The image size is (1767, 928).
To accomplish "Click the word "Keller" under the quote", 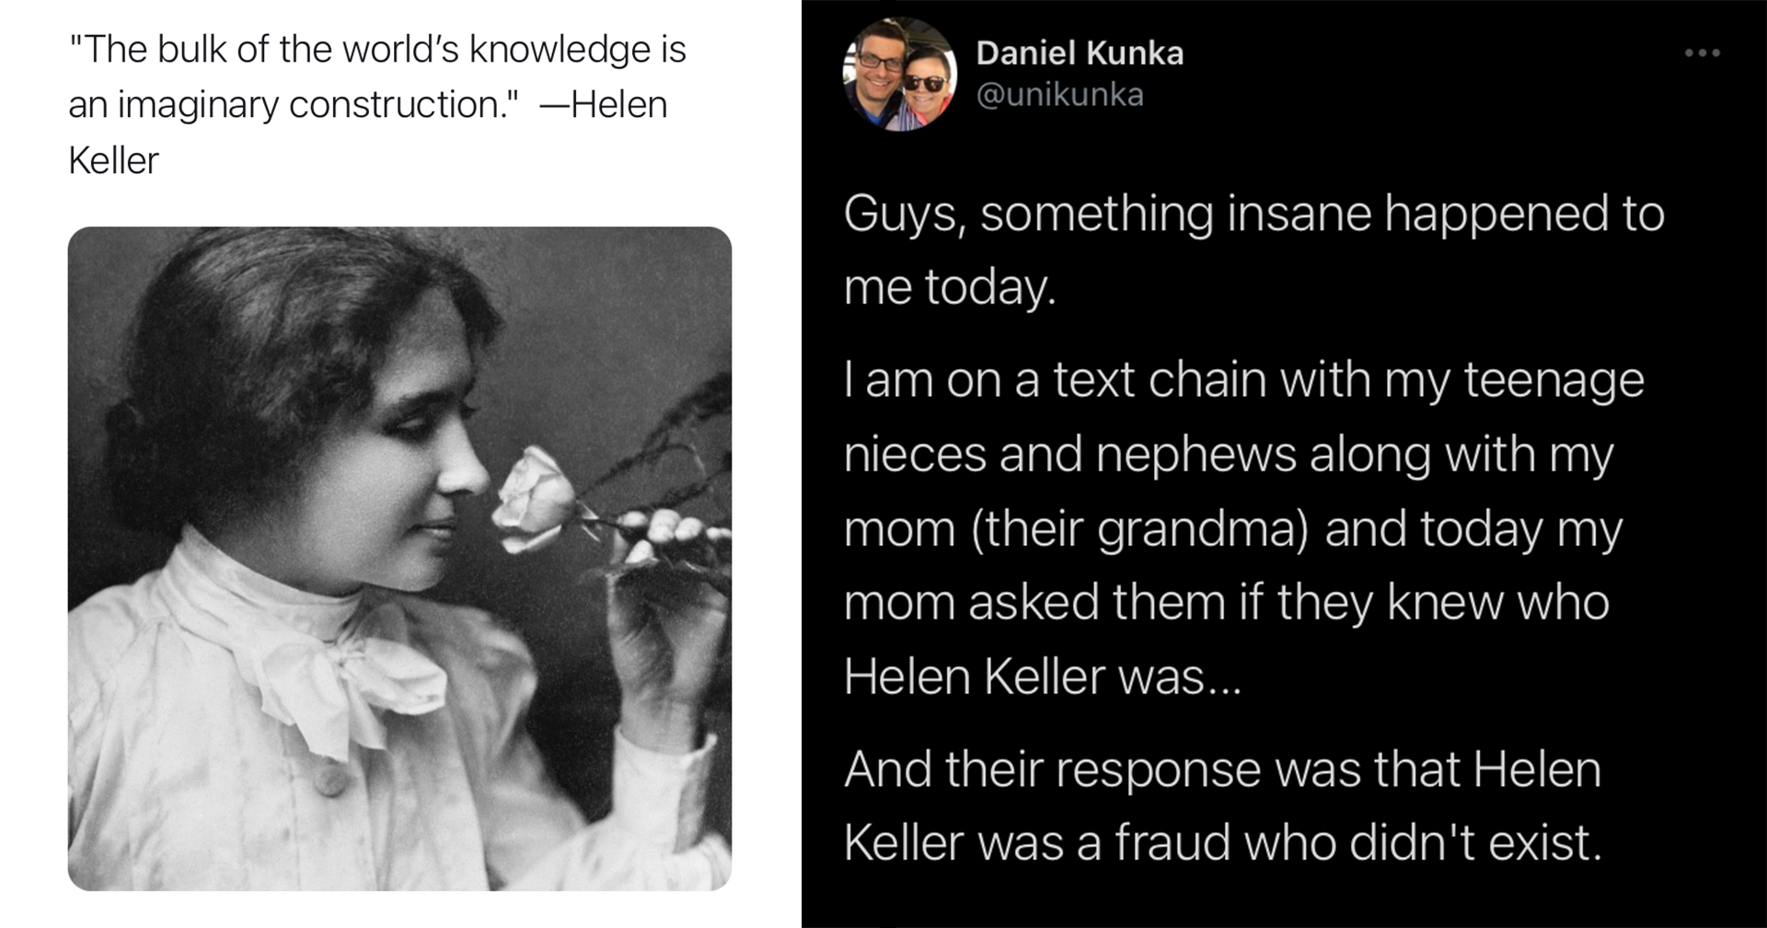I will [113, 161].
